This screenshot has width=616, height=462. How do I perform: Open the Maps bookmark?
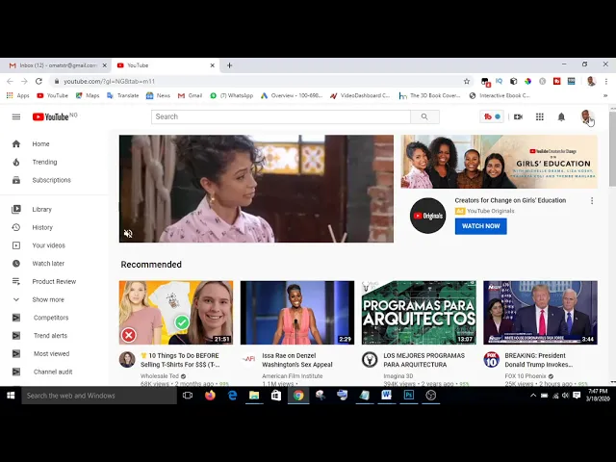pyautogui.click(x=88, y=95)
